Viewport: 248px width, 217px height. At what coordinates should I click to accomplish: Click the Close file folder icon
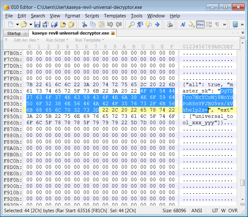click(x=63, y=24)
